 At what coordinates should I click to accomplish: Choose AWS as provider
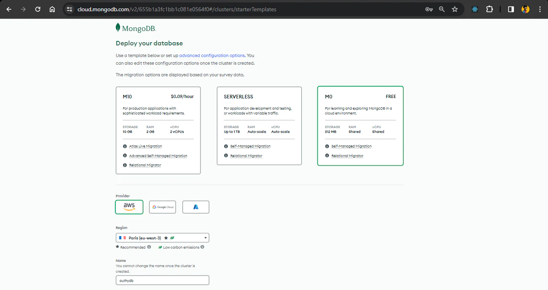click(x=129, y=207)
